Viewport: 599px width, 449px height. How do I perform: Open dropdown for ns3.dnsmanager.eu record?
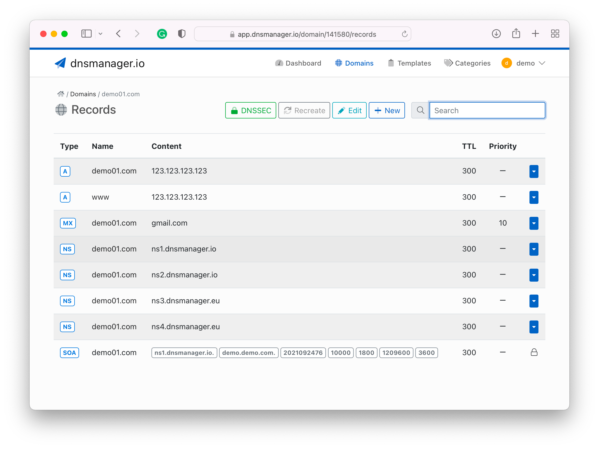coord(534,301)
